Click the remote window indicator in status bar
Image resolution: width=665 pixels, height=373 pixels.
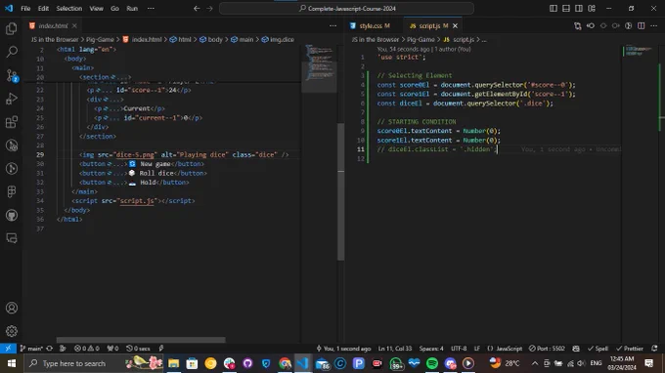coord(8,349)
